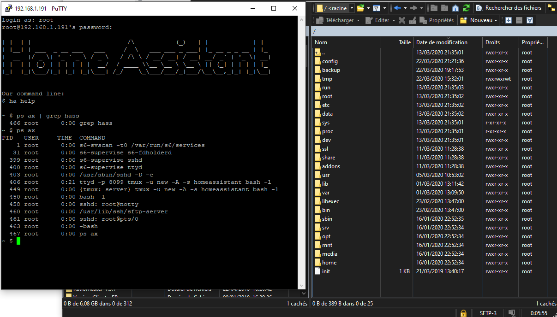Open the directory bookmarks folder icon
557x317 pixels.
(x=360, y=8)
